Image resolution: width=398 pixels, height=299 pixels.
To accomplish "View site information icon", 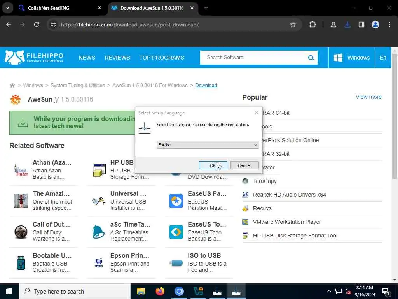I will pyautogui.click(x=53, y=25).
